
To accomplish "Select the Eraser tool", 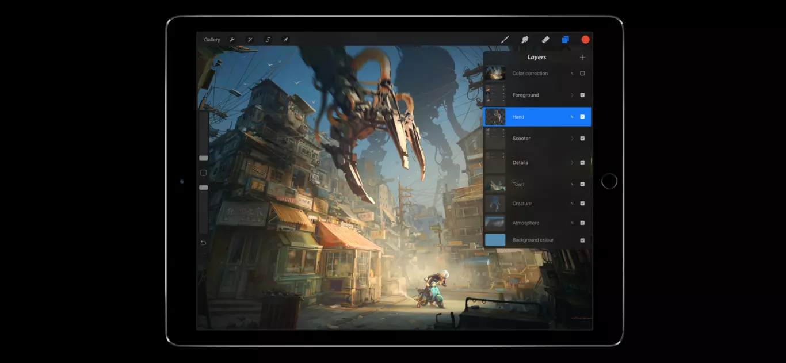I will point(545,40).
